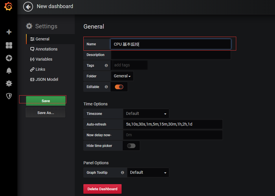Click the red Delete Dashboard button
This screenshot has height=196, width=275.
click(102, 189)
